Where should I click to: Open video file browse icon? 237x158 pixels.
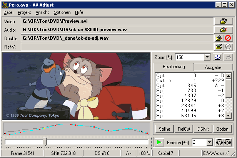[x=224, y=21]
